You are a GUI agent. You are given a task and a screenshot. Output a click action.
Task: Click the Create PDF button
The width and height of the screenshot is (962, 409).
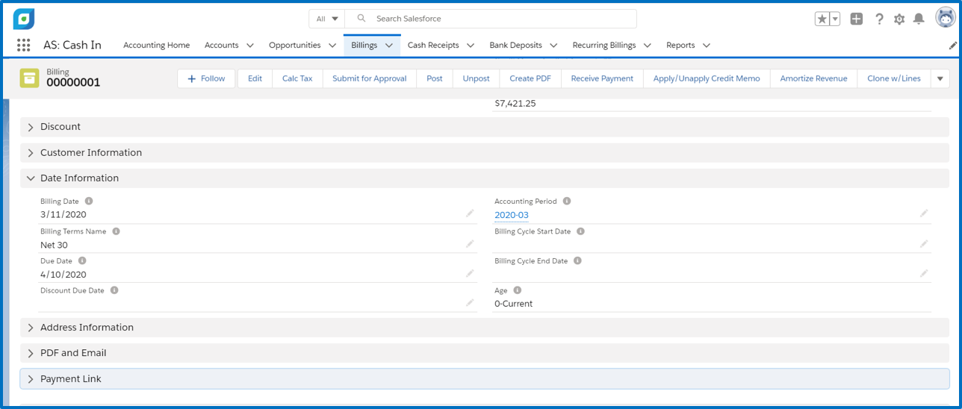tap(530, 78)
